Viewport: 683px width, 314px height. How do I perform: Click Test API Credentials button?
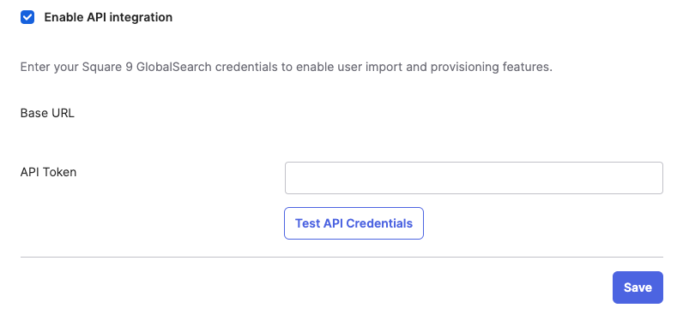point(354,223)
